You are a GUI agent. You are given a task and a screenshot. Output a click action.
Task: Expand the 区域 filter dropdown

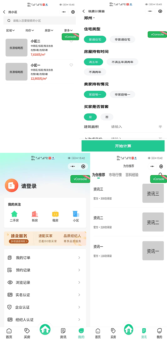(x=11, y=30)
